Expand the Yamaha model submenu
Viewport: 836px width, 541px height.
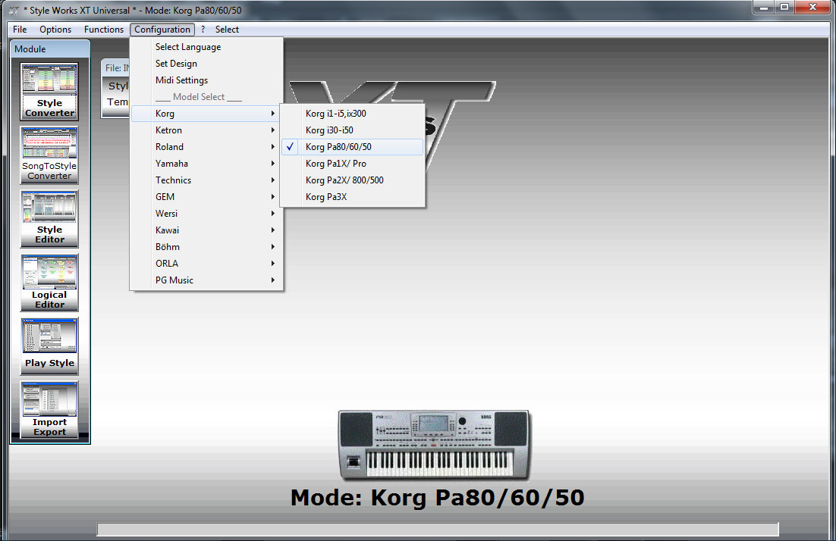click(206, 164)
